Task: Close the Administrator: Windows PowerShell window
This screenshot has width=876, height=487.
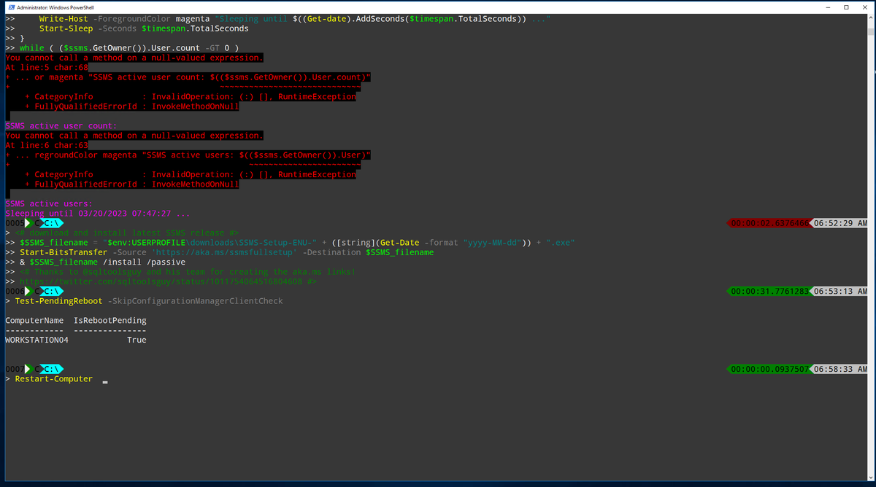Action: (x=865, y=7)
